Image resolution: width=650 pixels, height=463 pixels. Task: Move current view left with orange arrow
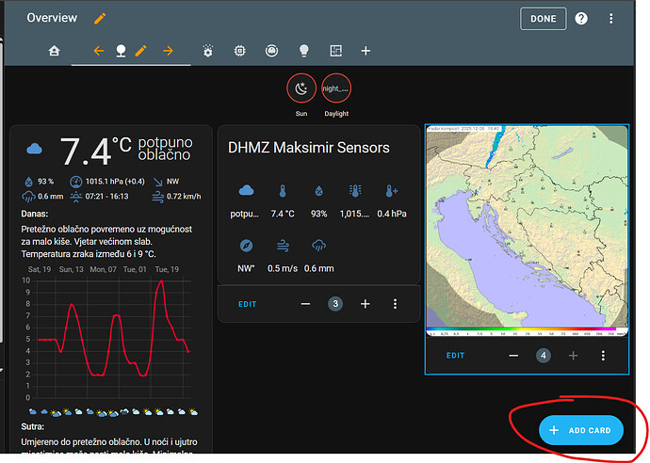(x=98, y=51)
